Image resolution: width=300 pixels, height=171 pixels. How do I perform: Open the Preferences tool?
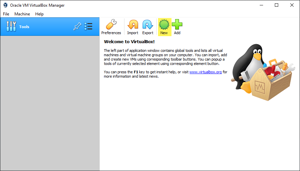111,27
